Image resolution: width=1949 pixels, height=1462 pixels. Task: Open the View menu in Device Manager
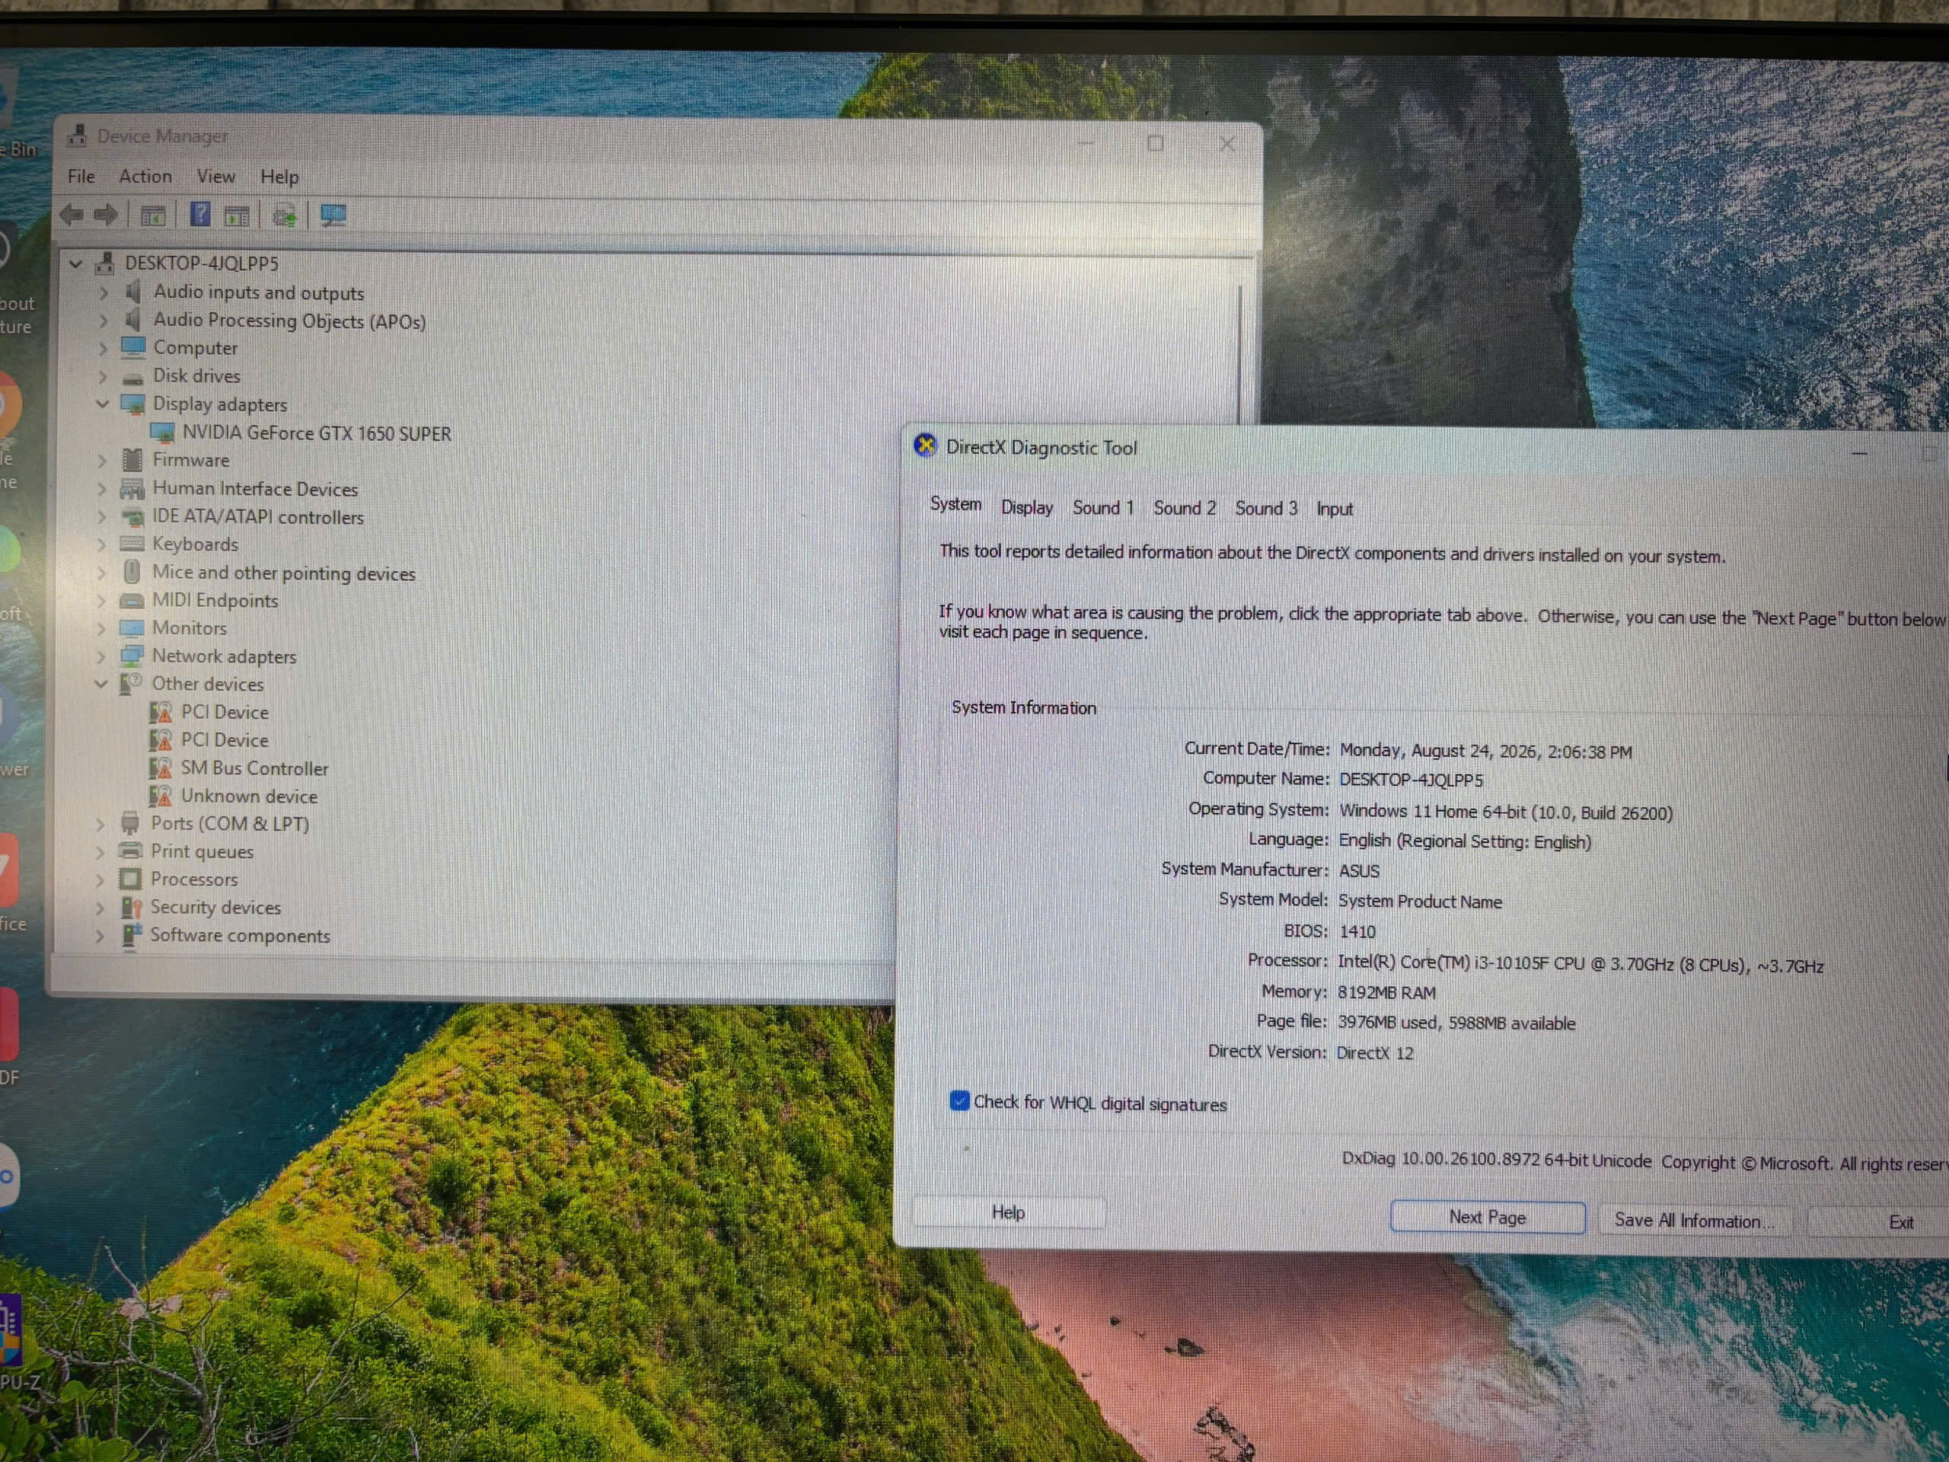tap(216, 176)
